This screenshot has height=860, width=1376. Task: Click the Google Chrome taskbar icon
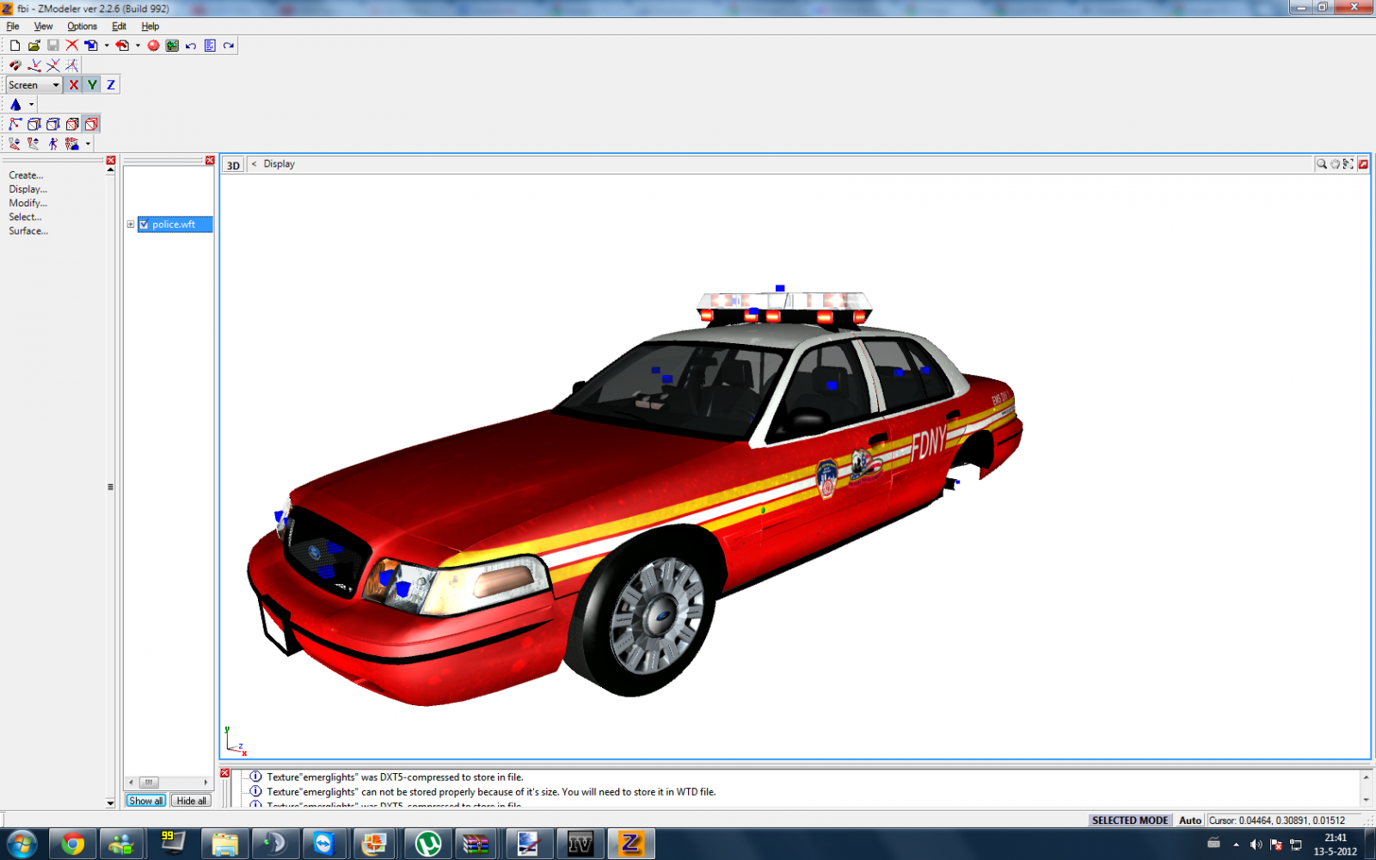73,844
